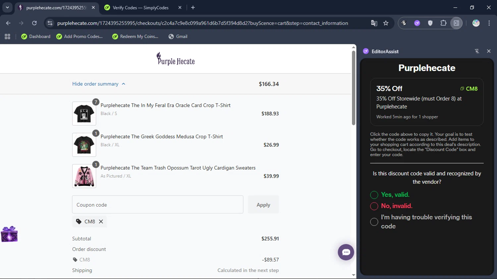The height and width of the screenshot is (279, 497).
Task: Toggle the browser side panel icon
Action: (x=456, y=23)
